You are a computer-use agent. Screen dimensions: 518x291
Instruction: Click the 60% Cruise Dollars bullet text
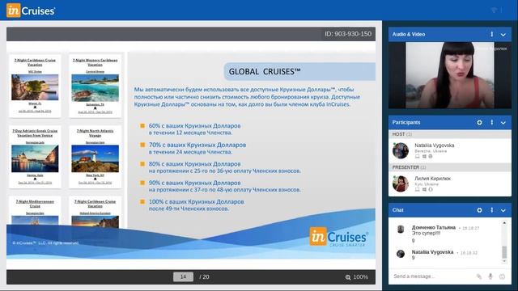pos(194,129)
